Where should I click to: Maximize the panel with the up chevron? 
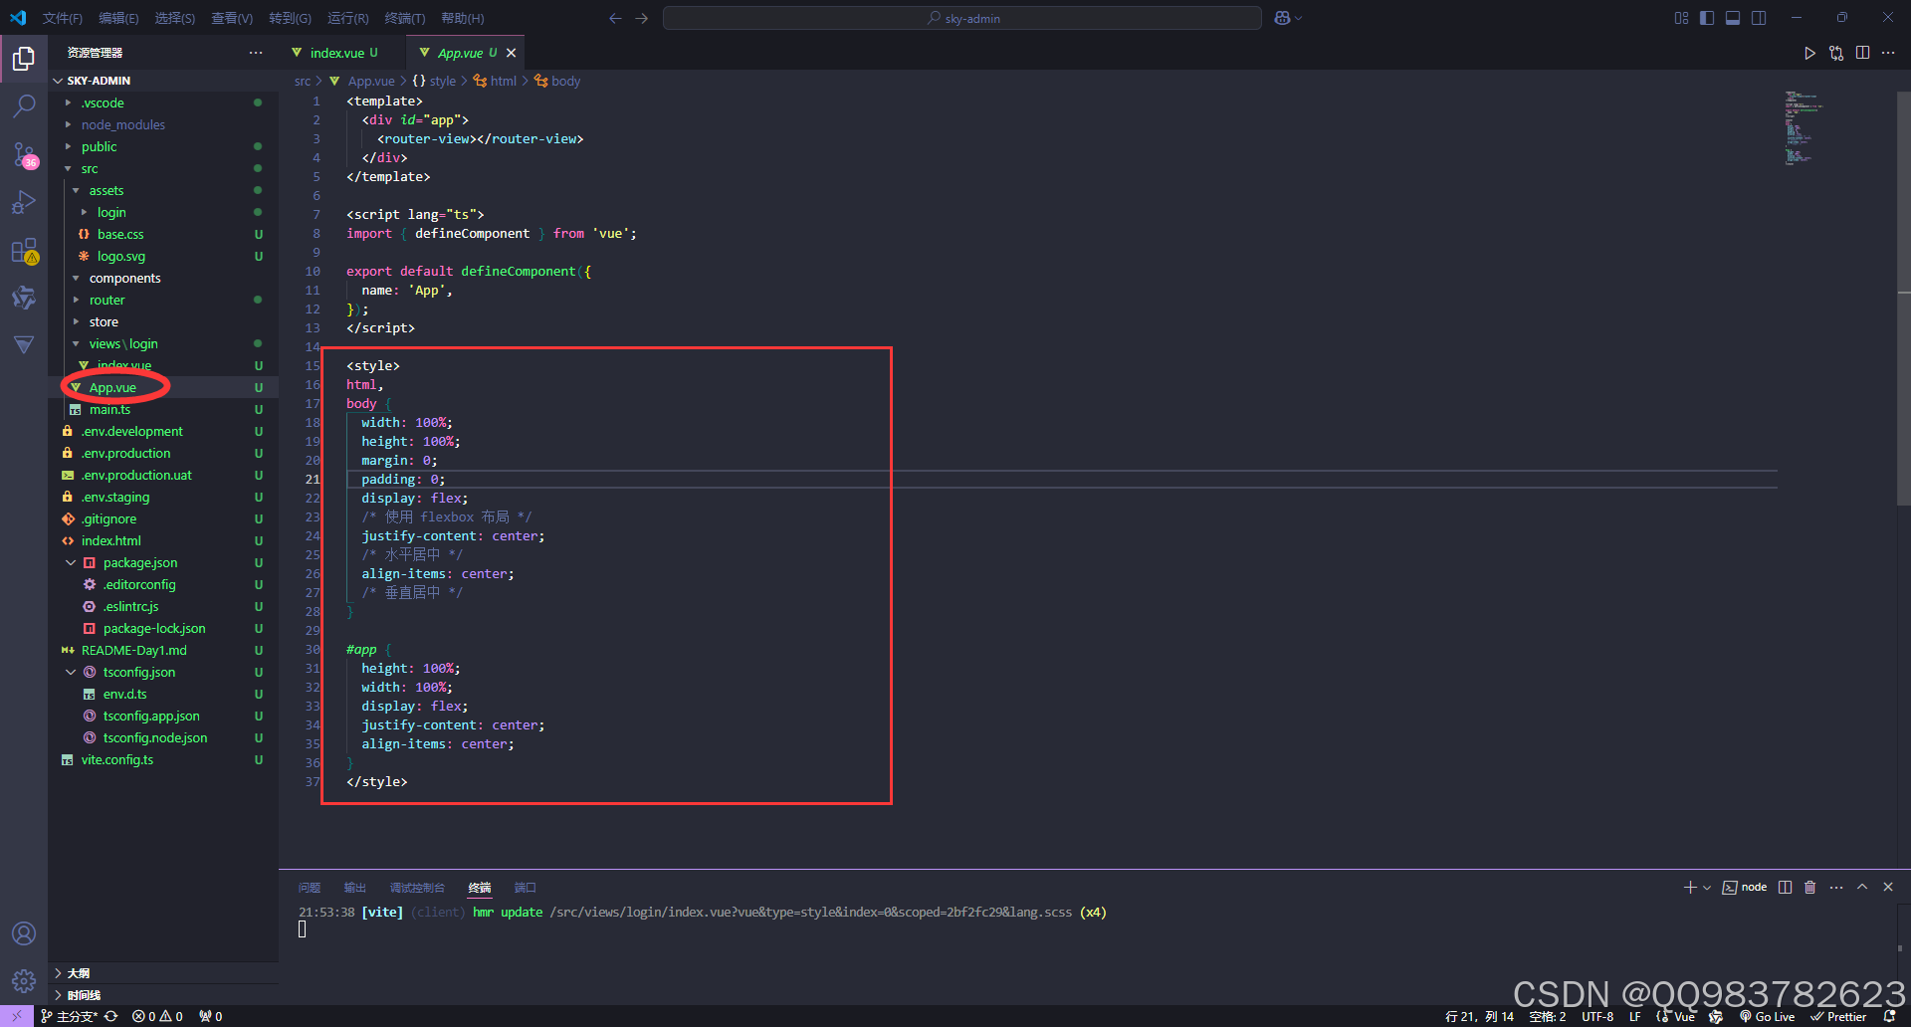tap(1862, 887)
